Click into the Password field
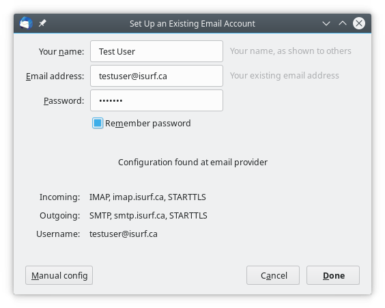385x308 pixels. tap(156, 100)
